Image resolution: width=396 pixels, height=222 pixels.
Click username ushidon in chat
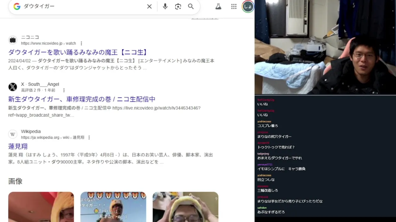click(262, 208)
